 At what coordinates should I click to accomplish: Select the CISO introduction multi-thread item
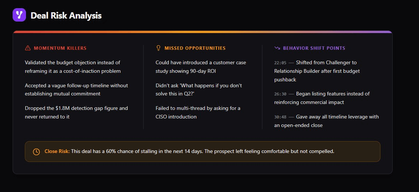[x=198, y=112]
